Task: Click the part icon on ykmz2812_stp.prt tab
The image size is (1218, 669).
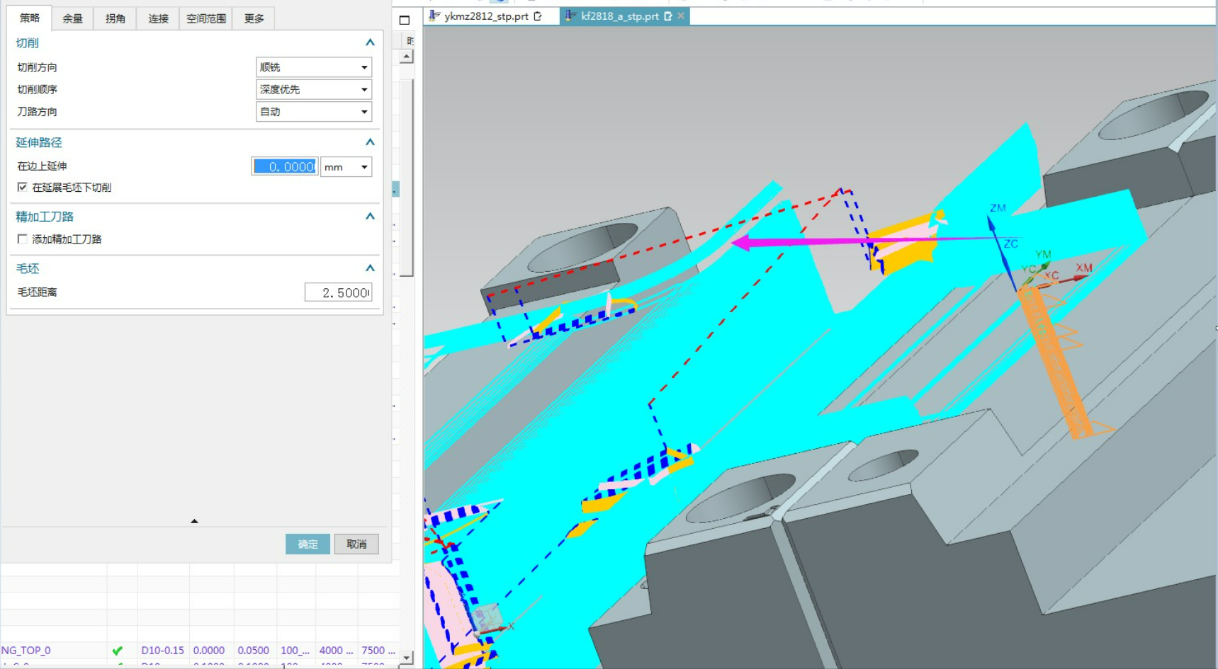Action: pos(434,16)
